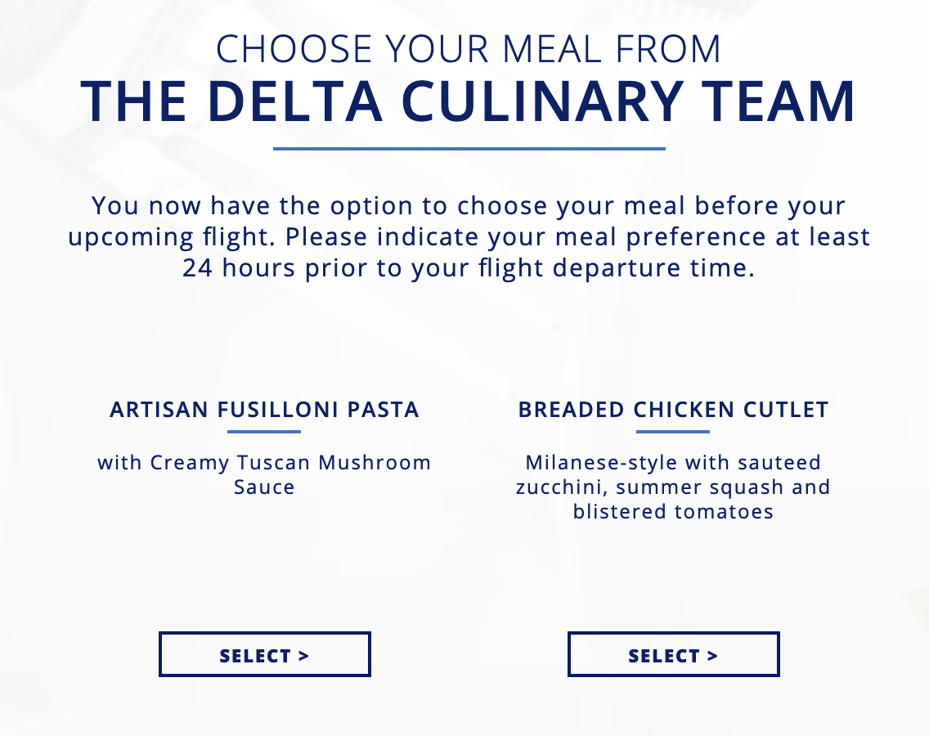Click the Milanese-style with sauteed text line
The height and width of the screenshot is (736, 929).
pyautogui.click(x=673, y=462)
